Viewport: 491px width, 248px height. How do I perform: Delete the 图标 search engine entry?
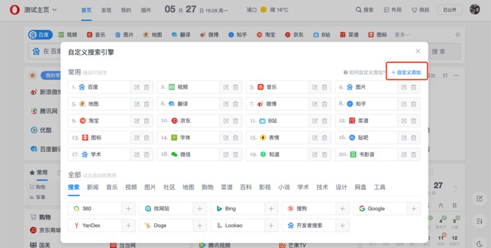tap(147, 138)
